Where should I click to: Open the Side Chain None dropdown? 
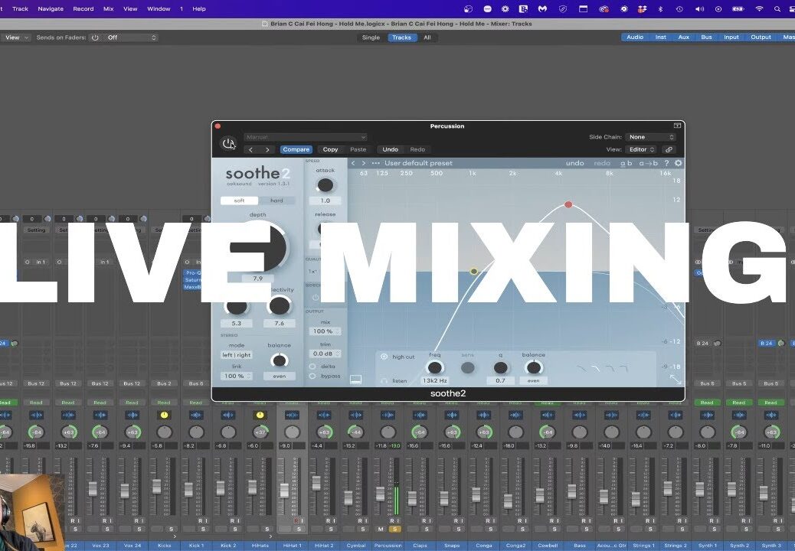tap(651, 137)
